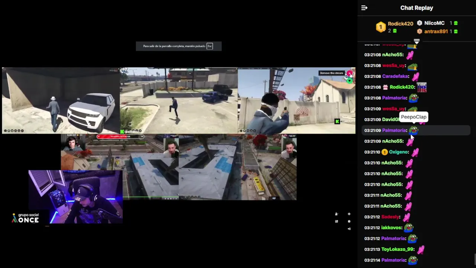Click the pink emote in Sadesly's message
This screenshot has width=476, height=268.
(406, 217)
